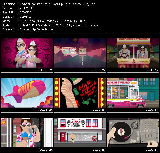160x153 pixels.
Task: Select the ice cream van thumbnail at 00:00:59
Action: point(133,53)
